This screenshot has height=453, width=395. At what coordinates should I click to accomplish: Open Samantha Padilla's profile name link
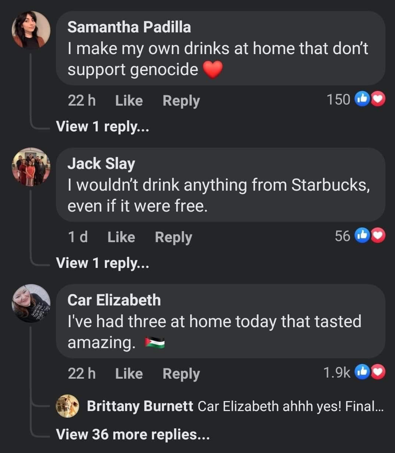(129, 27)
